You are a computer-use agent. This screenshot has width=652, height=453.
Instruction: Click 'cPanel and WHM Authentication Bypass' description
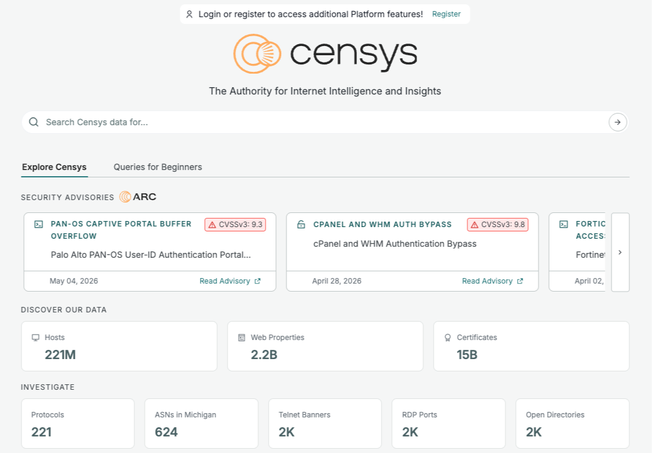pyautogui.click(x=394, y=244)
